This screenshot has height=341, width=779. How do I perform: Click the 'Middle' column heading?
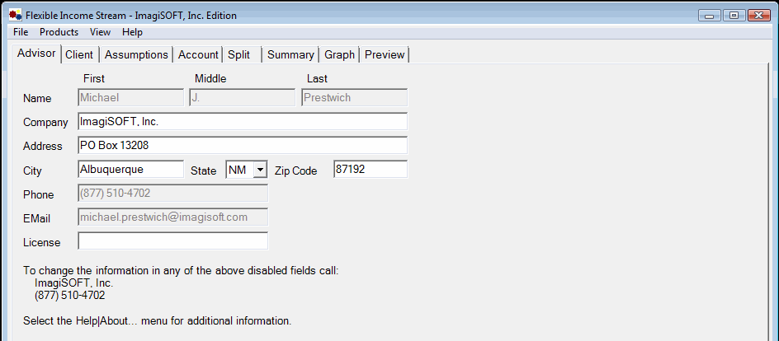210,78
